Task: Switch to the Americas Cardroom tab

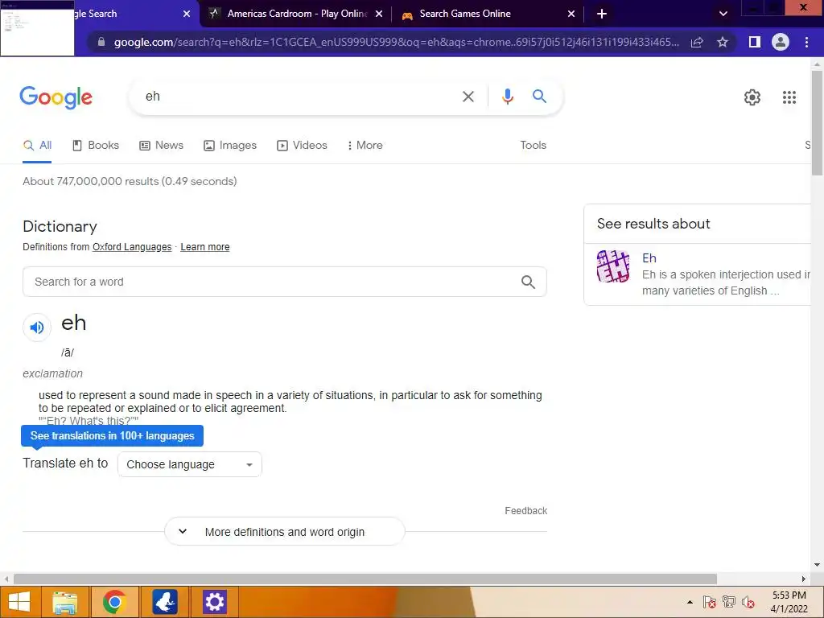Action: click(296, 14)
